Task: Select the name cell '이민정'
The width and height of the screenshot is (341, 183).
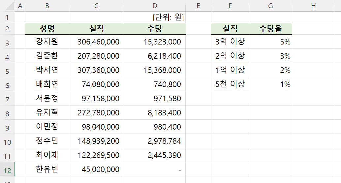Action: pos(47,127)
